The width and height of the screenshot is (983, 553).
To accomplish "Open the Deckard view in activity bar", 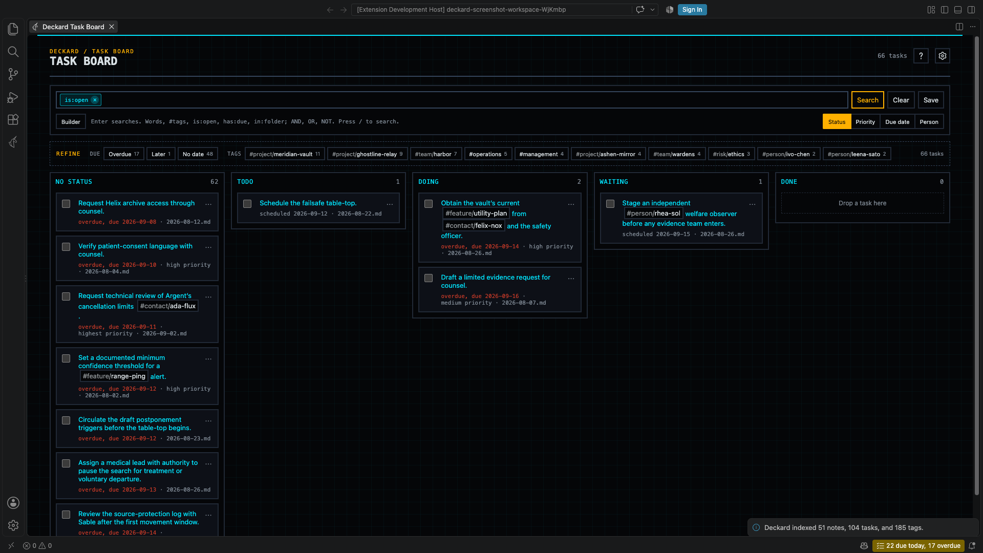I will [13, 142].
